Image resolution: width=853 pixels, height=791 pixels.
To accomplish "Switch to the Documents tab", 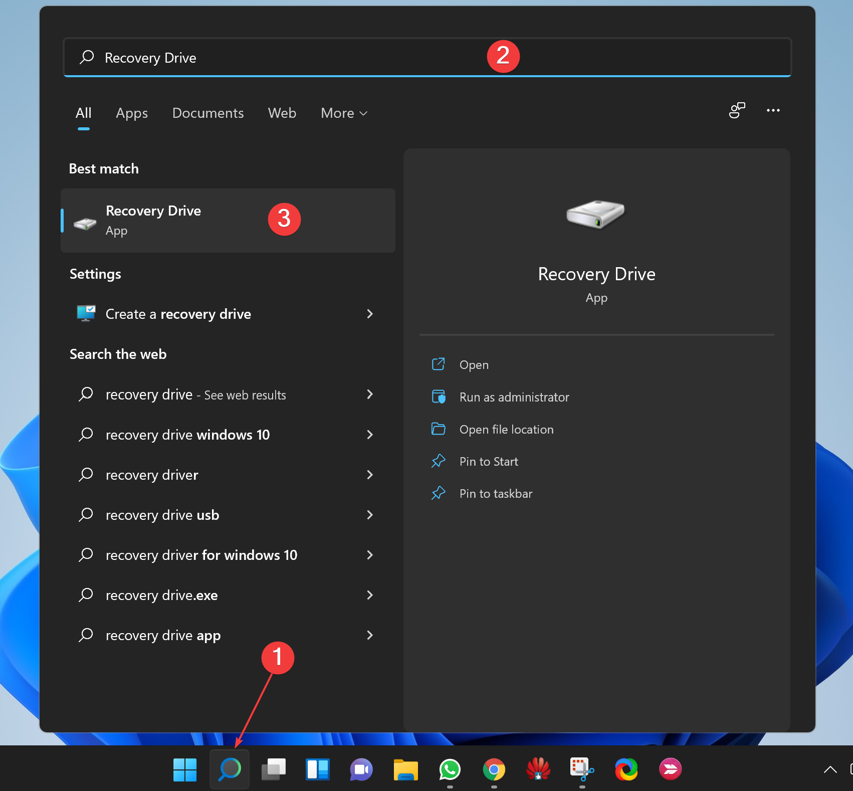I will [x=208, y=113].
